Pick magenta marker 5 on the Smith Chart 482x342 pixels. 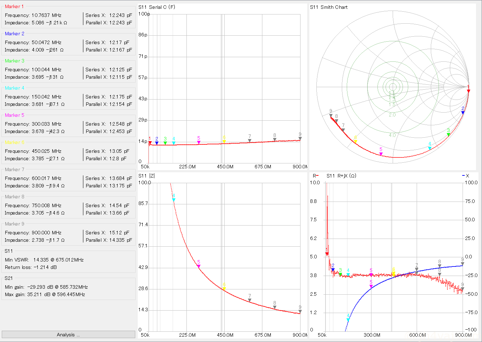(x=381, y=154)
